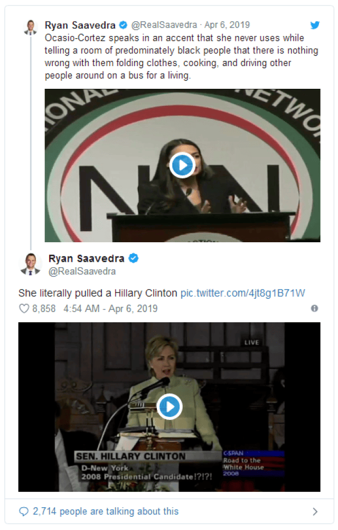The image size is (338, 530).
Task: Play the Ocasio-Cortez speech video
Action: pyautogui.click(x=183, y=165)
